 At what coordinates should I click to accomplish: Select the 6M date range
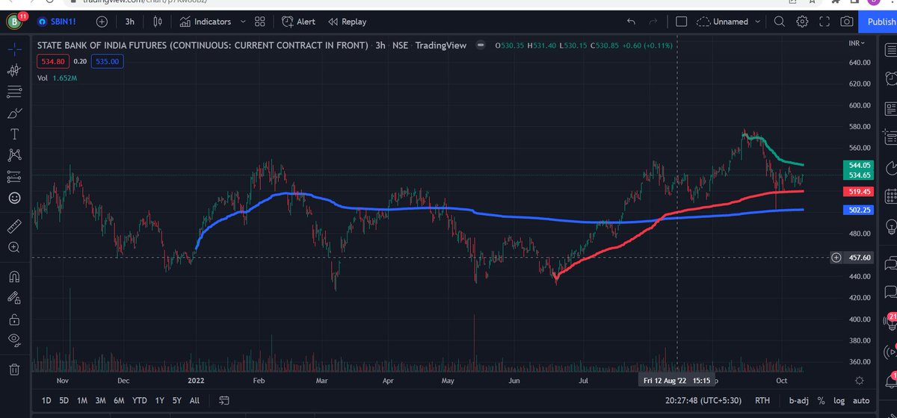click(119, 401)
